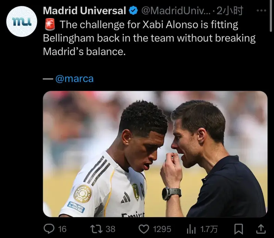The width and height of the screenshot is (274, 238).
Task: Share the tweet using upload arrow icon
Action: click(x=261, y=229)
